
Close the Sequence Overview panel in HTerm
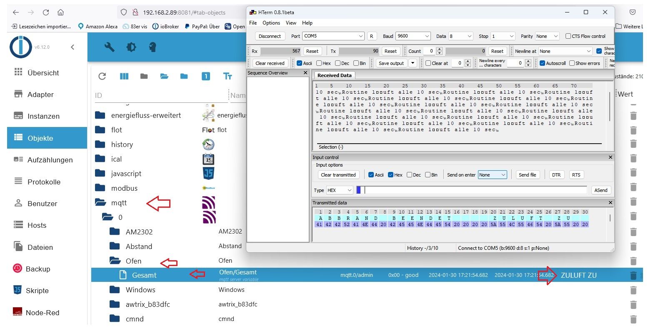click(x=305, y=73)
